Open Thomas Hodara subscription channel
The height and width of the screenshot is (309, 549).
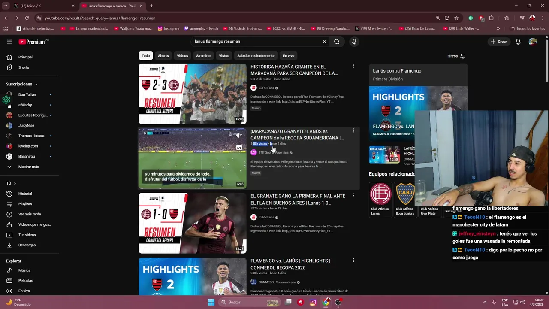[x=29, y=136]
